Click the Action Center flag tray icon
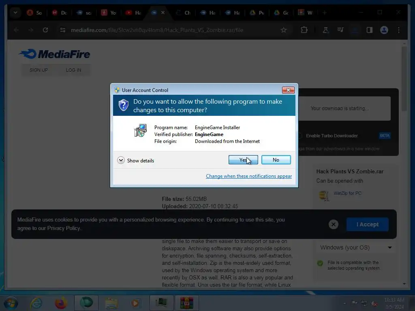Image resolution: width=415 pixels, height=311 pixels. click(354, 303)
